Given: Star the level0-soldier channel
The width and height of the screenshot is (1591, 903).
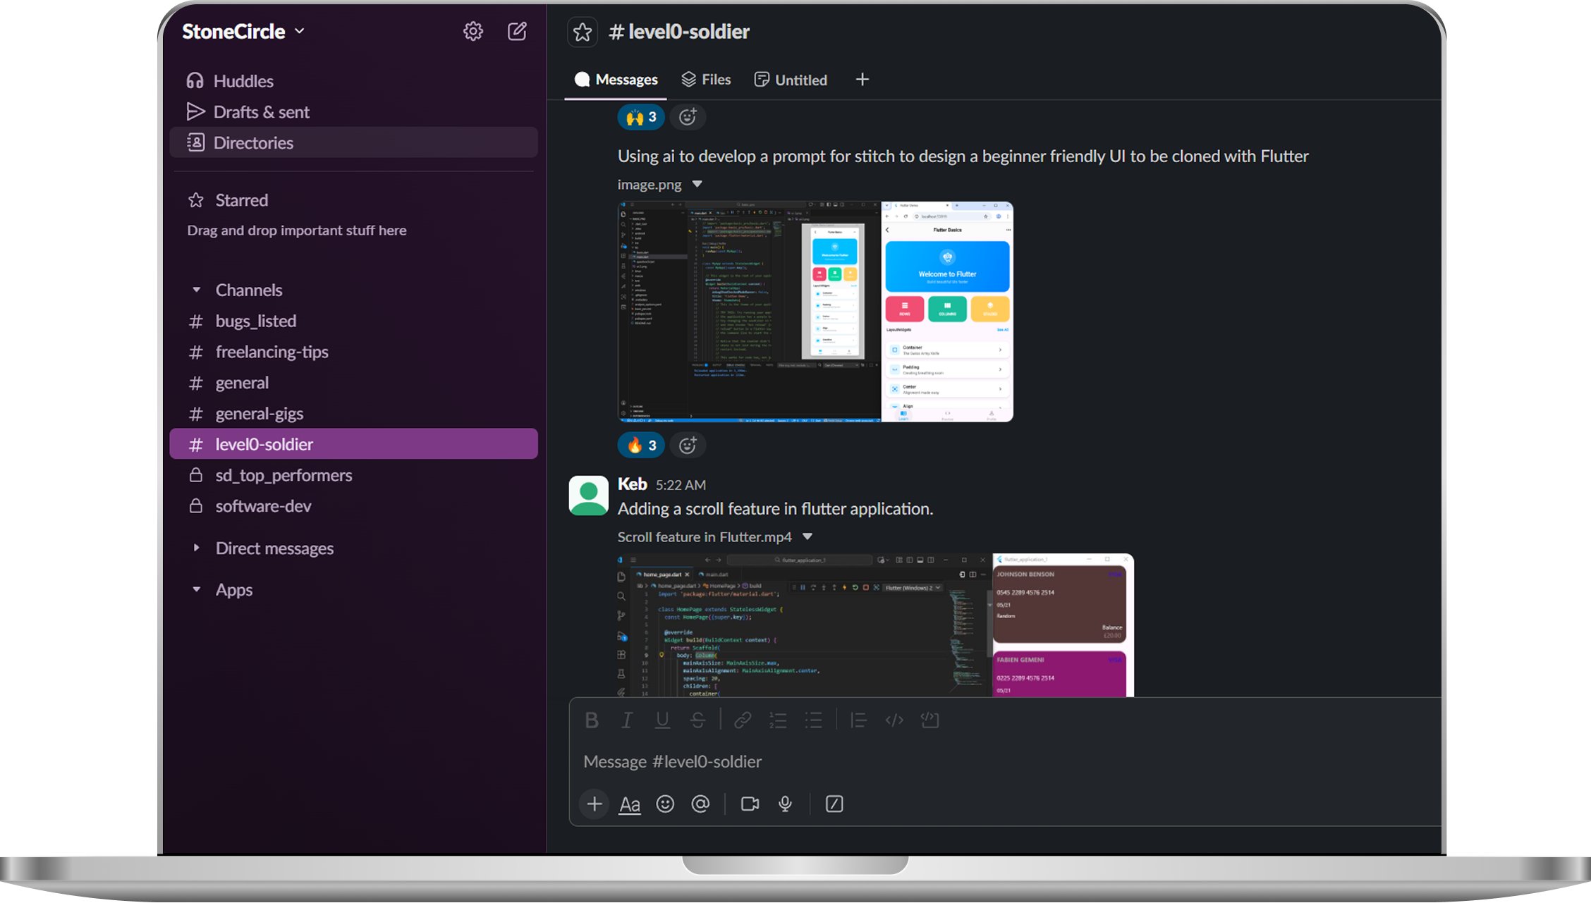Looking at the screenshot, I should (582, 32).
